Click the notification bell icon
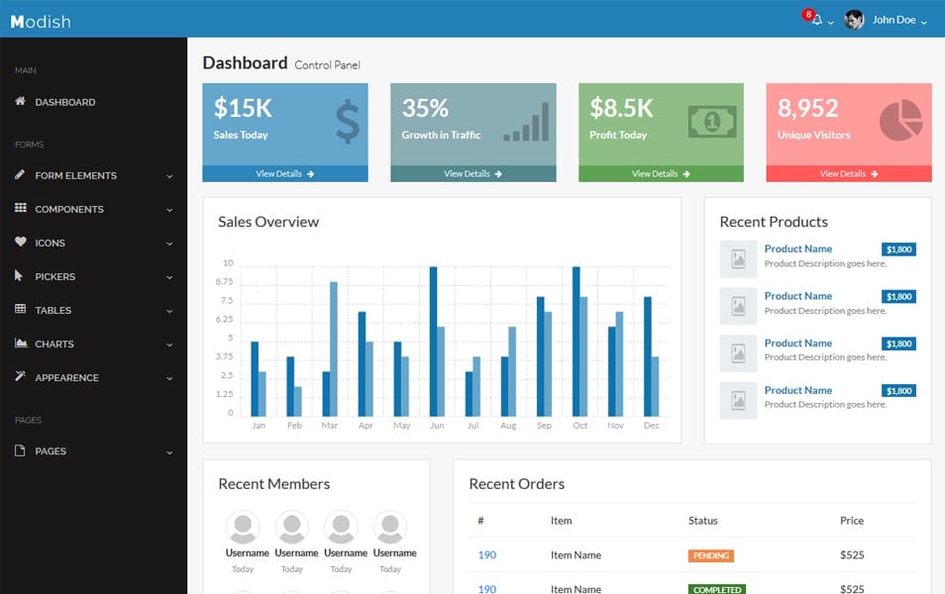The width and height of the screenshot is (945, 594). click(x=816, y=20)
